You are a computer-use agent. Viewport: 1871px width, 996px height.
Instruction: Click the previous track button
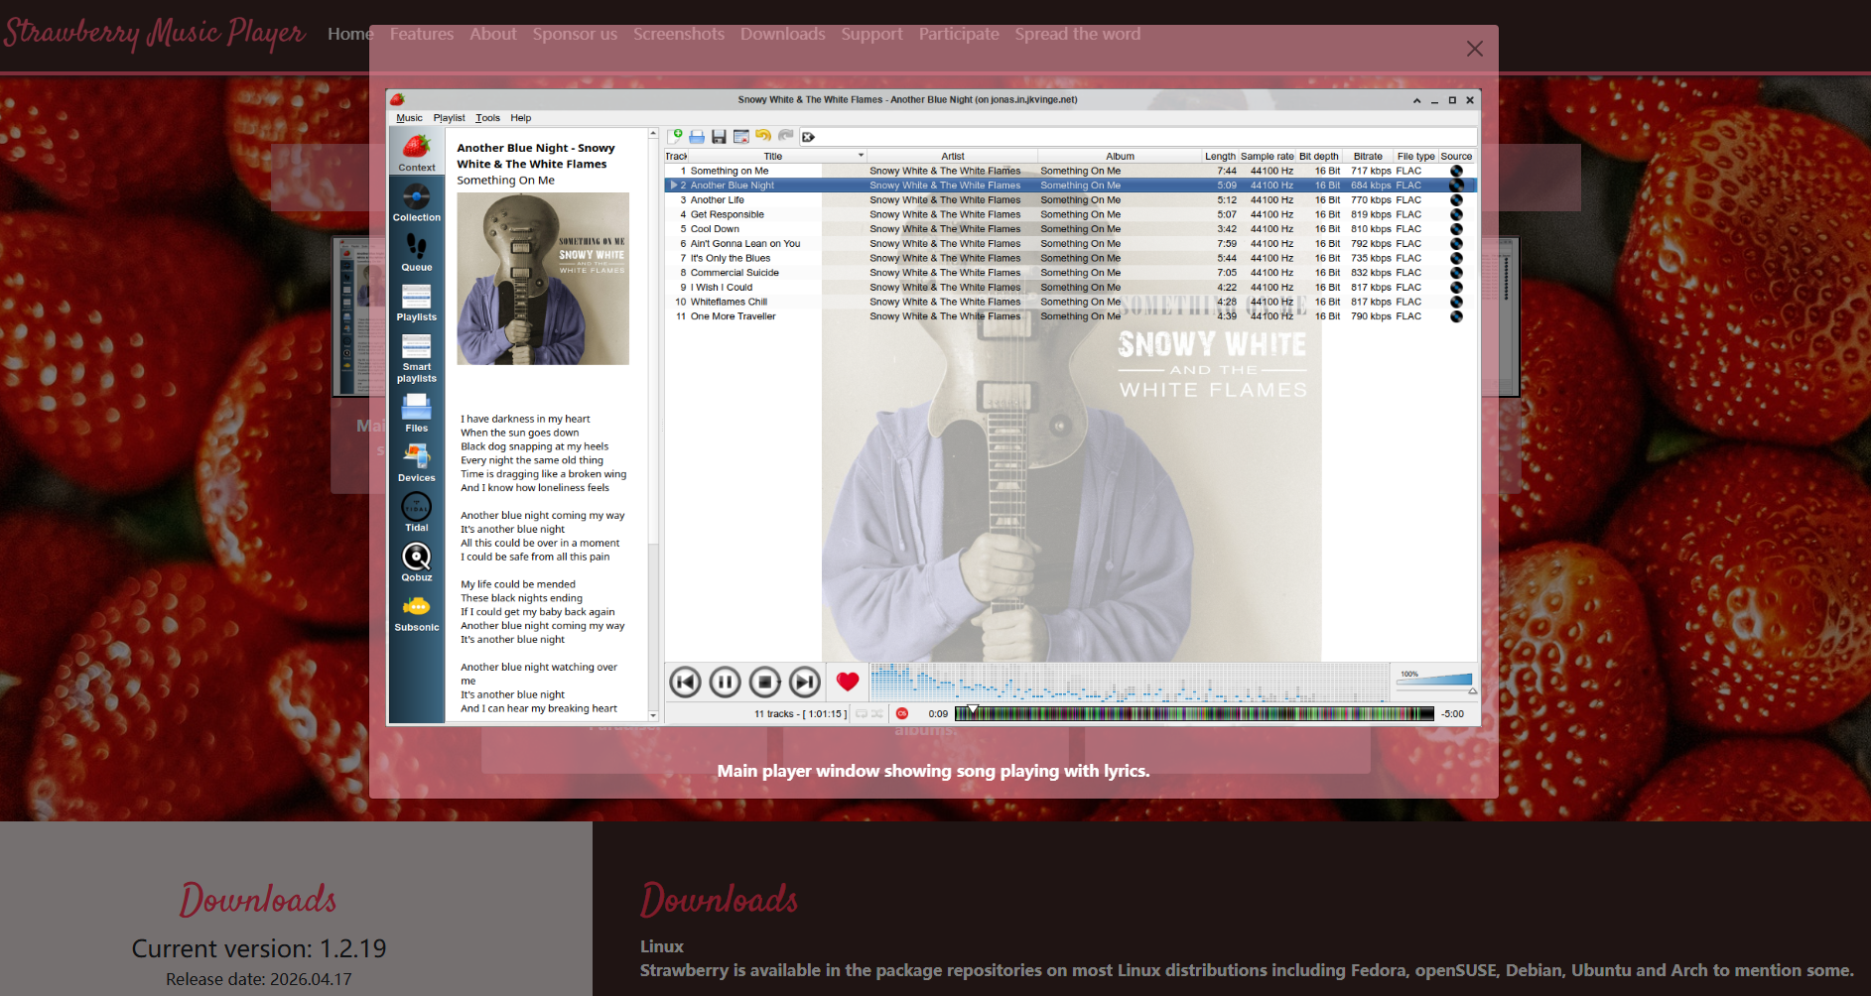685,682
